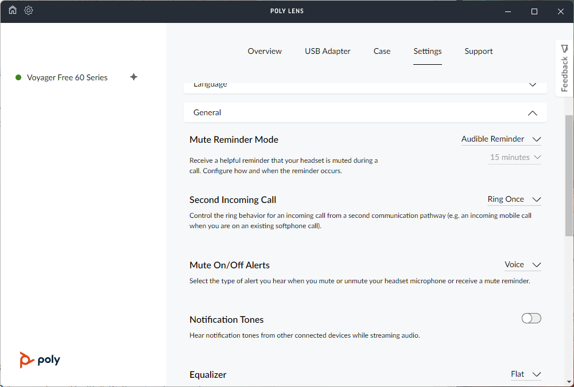Select the Settings tab
This screenshot has height=387, width=574.
428,51
